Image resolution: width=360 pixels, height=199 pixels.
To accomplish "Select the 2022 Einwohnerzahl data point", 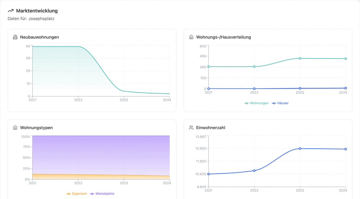I will (x=254, y=171).
